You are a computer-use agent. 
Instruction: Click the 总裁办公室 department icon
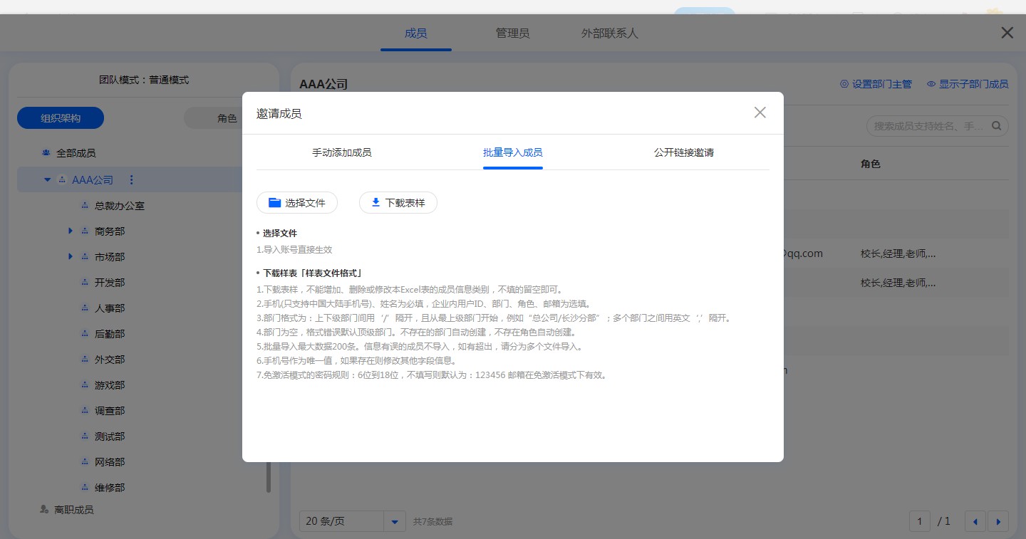pyautogui.click(x=85, y=206)
